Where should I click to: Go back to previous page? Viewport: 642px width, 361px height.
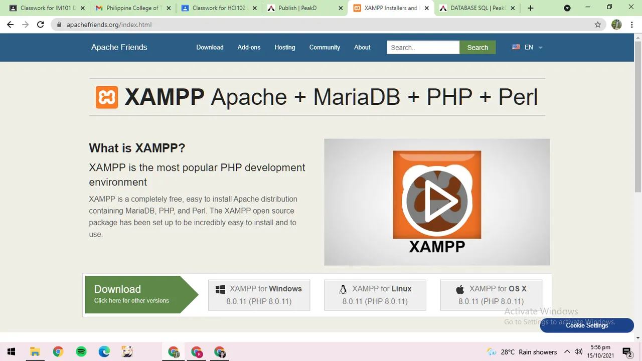10,25
